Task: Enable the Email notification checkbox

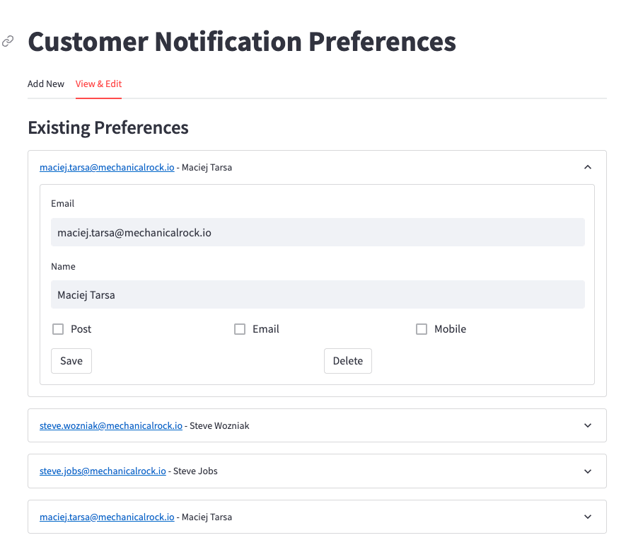Action: tap(240, 328)
